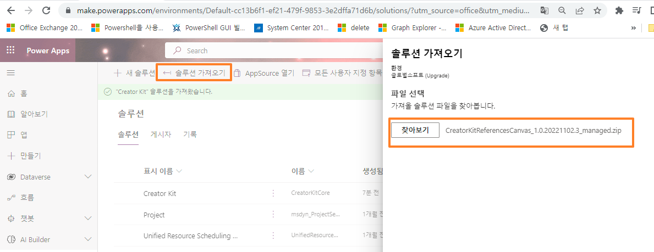This screenshot has width=654, height=252.
Task: Click the 찾아보기 browse button
Action: (415, 130)
